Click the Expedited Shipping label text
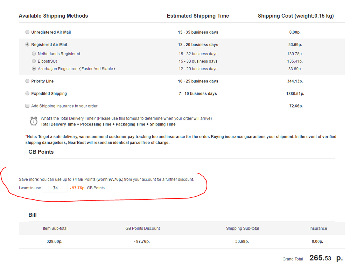Viewport: 350px width, 265px height. click(49, 94)
